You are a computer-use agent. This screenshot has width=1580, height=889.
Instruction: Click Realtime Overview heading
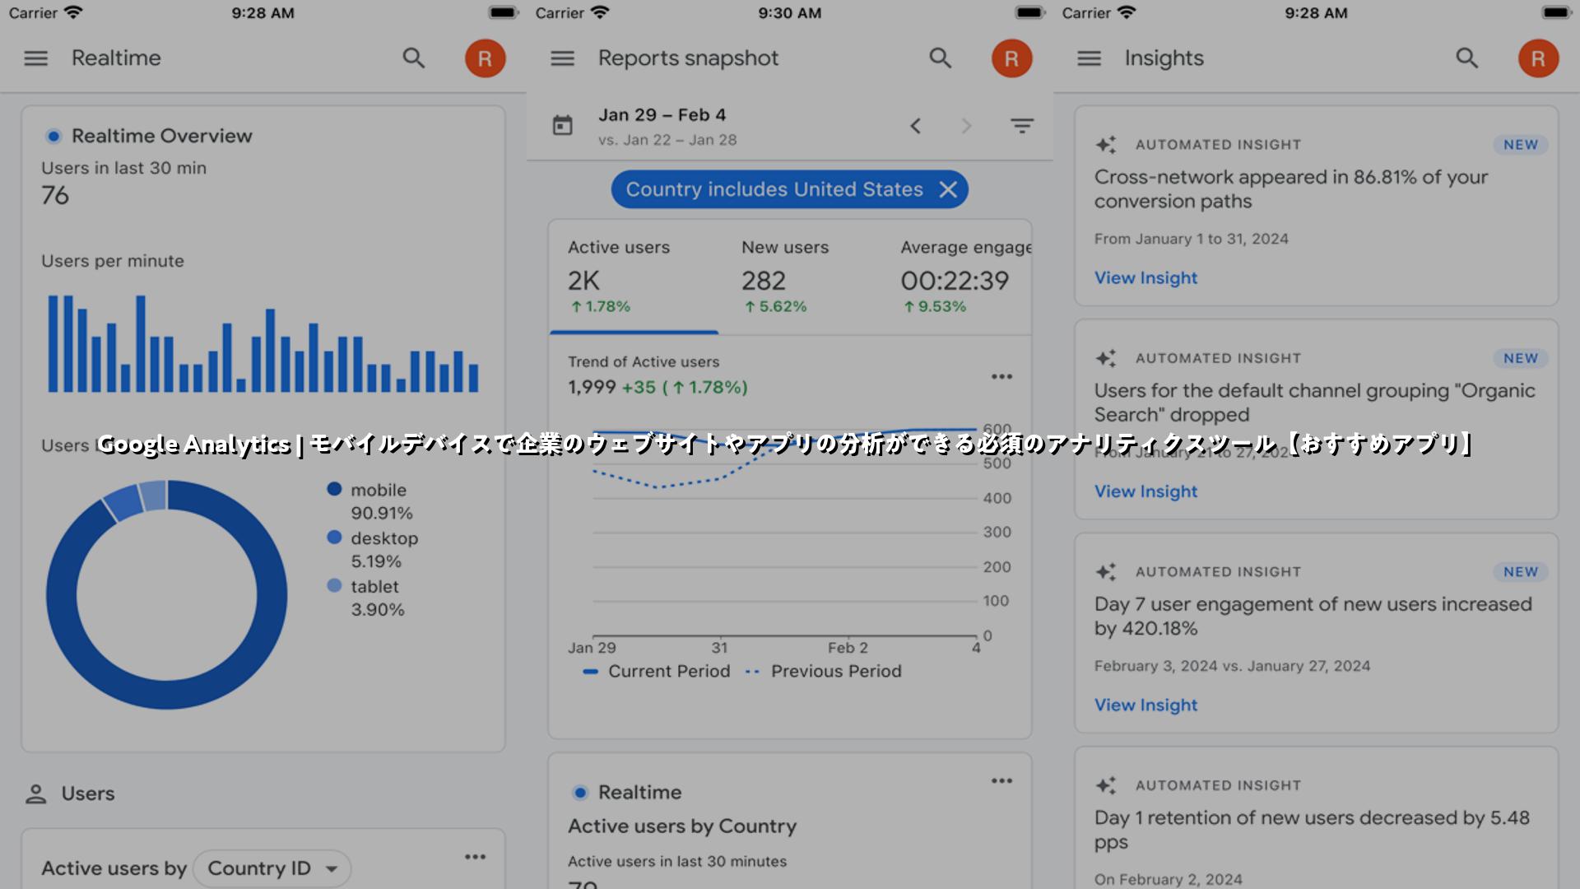(162, 136)
